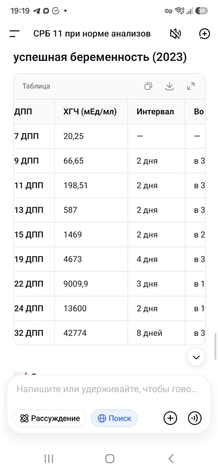Expand table to fullscreen view
Screen dimensions: 218x472
(191, 86)
